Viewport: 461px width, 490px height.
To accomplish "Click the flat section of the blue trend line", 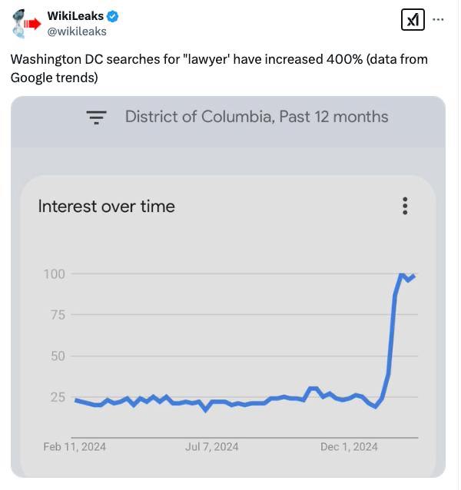I will [x=230, y=402].
